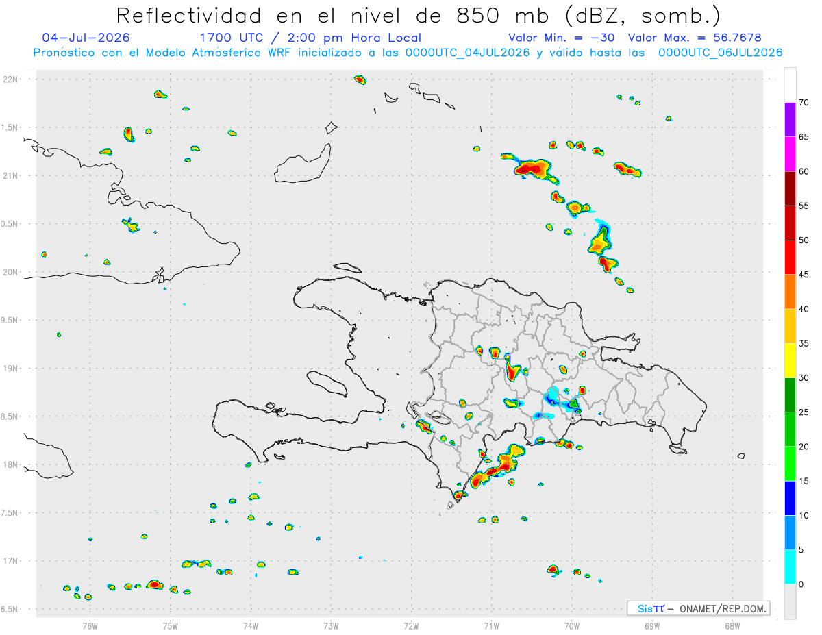Click the colorbar value label '40'
Image resolution: width=822 pixels, height=635 pixels.
804,309
